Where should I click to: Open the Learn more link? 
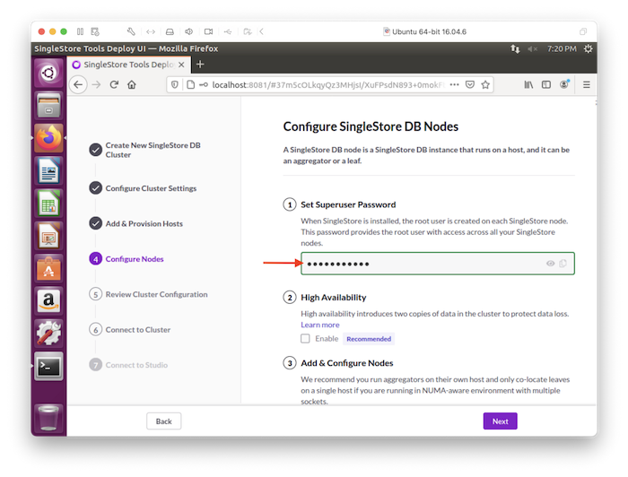pyautogui.click(x=319, y=325)
